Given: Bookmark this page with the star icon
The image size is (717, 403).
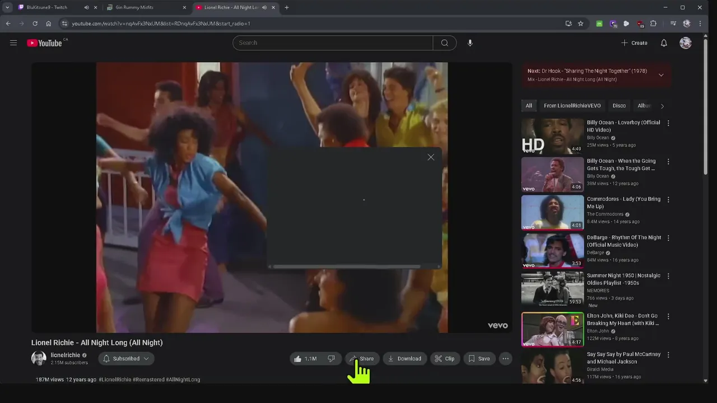Looking at the screenshot, I should tap(581, 24).
